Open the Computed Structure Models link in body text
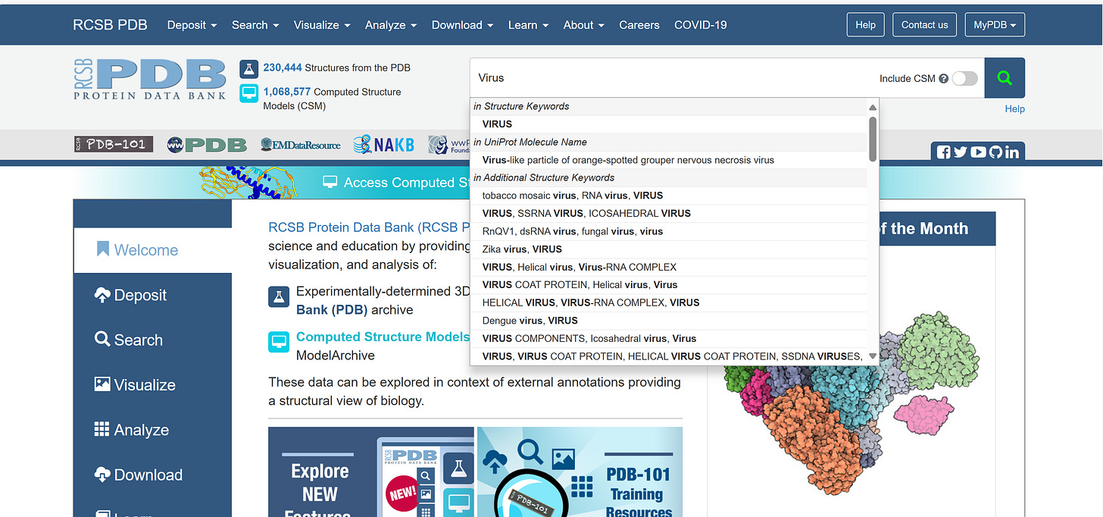Viewport: 1103px width, 517px height. click(x=383, y=337)
